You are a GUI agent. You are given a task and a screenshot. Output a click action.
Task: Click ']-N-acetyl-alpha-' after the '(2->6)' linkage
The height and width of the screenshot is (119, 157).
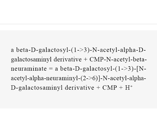[x=122, y=78]
